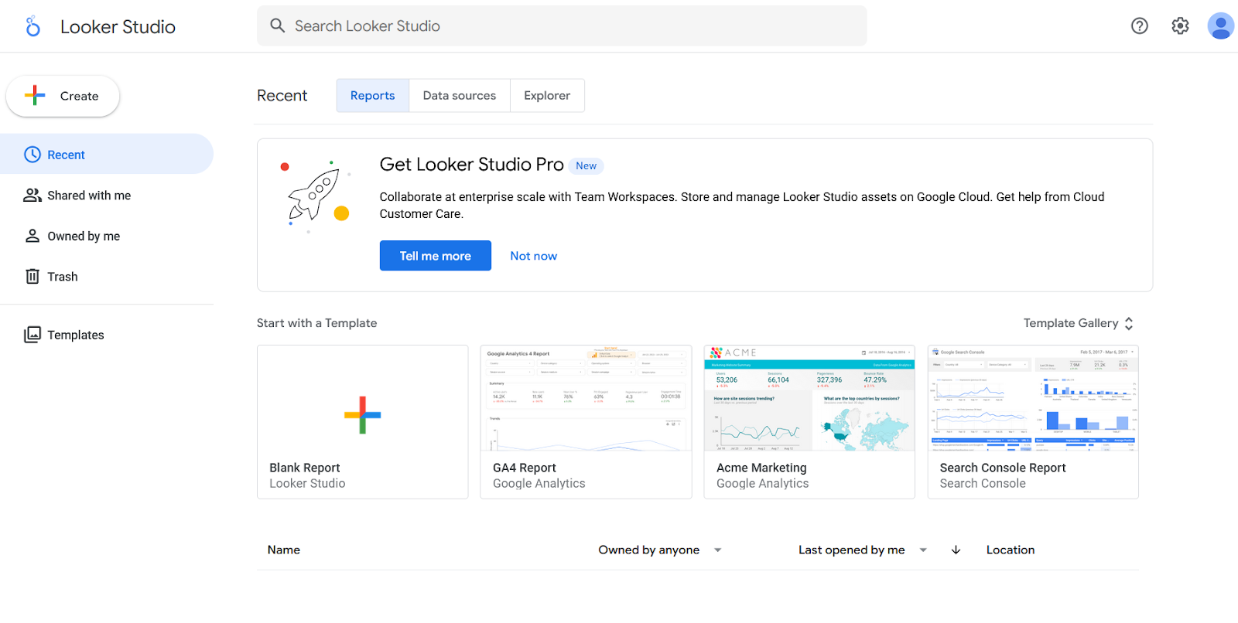This screenshot has width=1238, height=623.
Task: Click the search magnifier icon
Action: (x=278, y=26)
